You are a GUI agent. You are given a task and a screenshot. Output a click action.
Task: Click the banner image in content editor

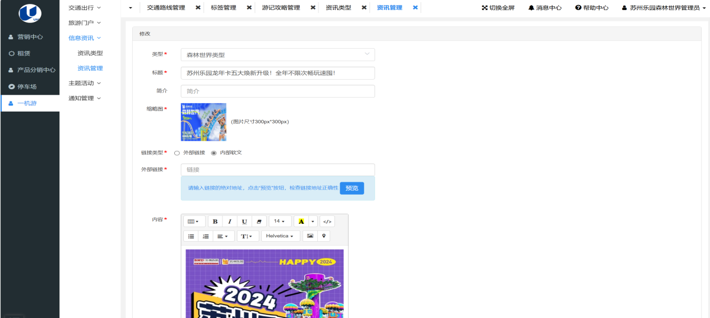pyautogui.click(x=264, y=283)
